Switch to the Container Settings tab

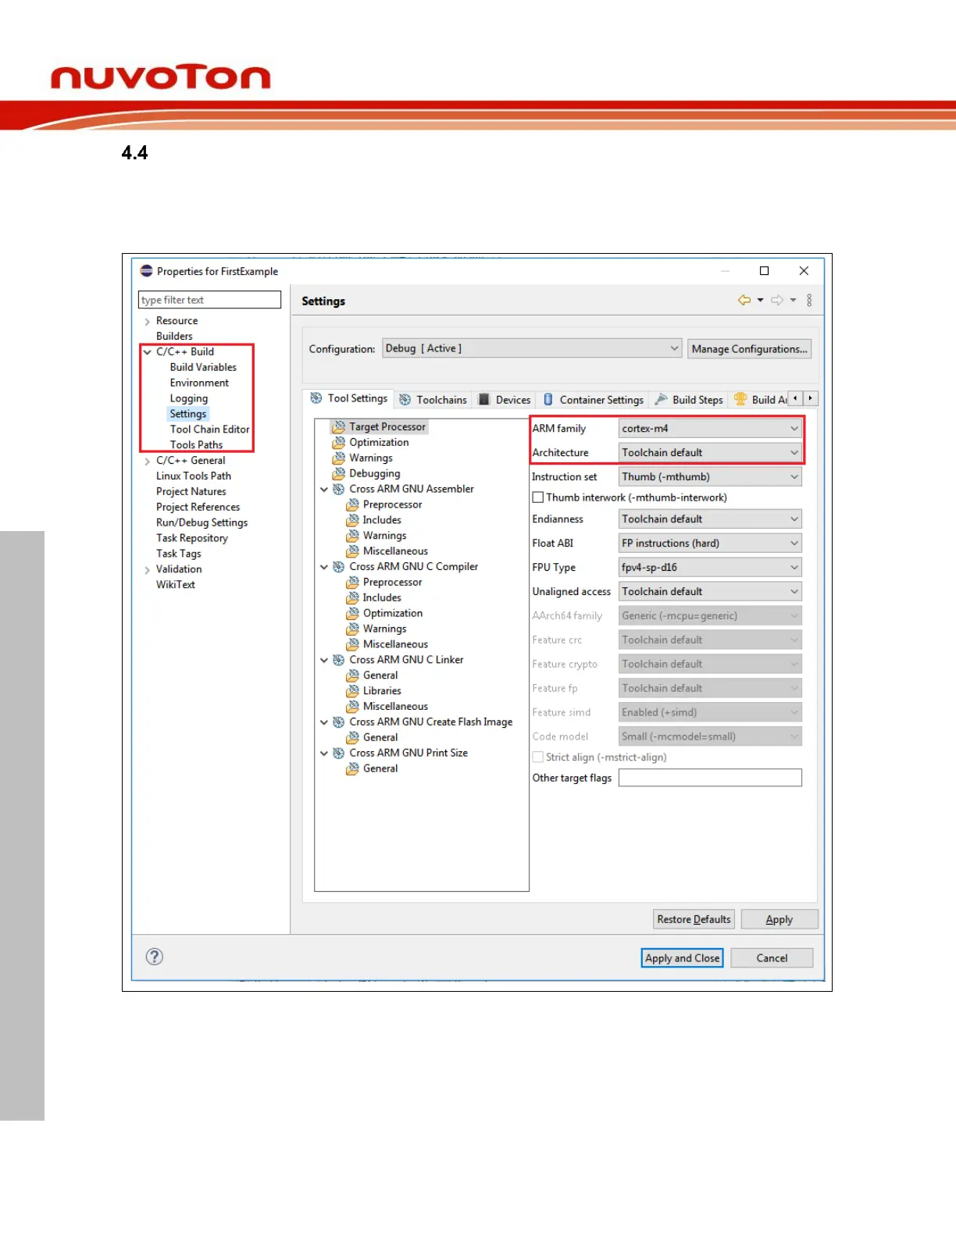(x=594, y=400)
